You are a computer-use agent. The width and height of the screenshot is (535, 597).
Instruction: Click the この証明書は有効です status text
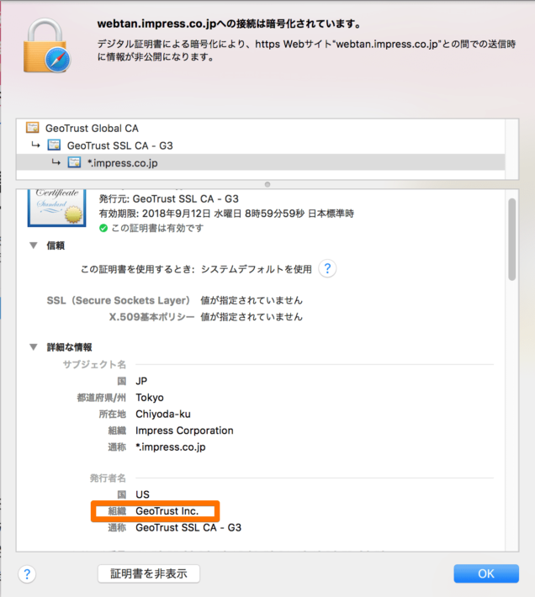pyautogui.click(x=157, y=228)
